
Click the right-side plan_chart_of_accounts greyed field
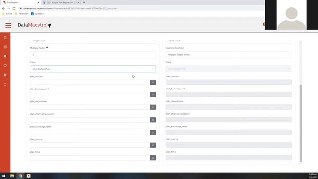(x=229, y=119)
